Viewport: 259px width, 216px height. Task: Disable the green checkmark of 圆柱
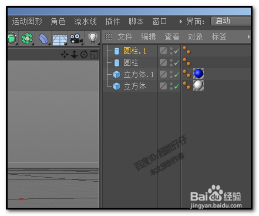pos(177,63)
